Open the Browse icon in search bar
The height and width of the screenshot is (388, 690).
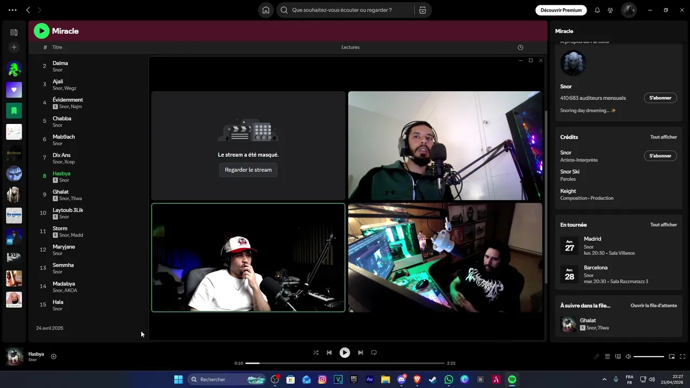pos(422,10)
